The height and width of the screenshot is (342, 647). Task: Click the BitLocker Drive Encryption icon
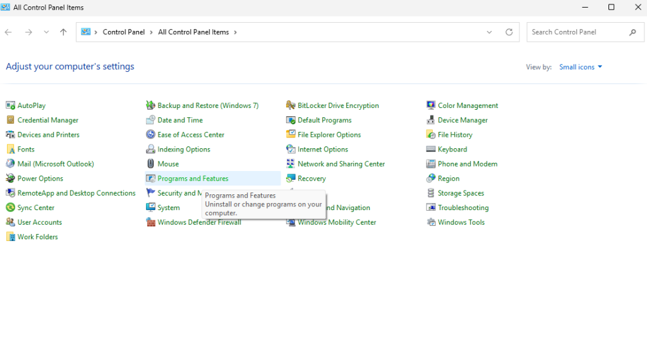291,105
